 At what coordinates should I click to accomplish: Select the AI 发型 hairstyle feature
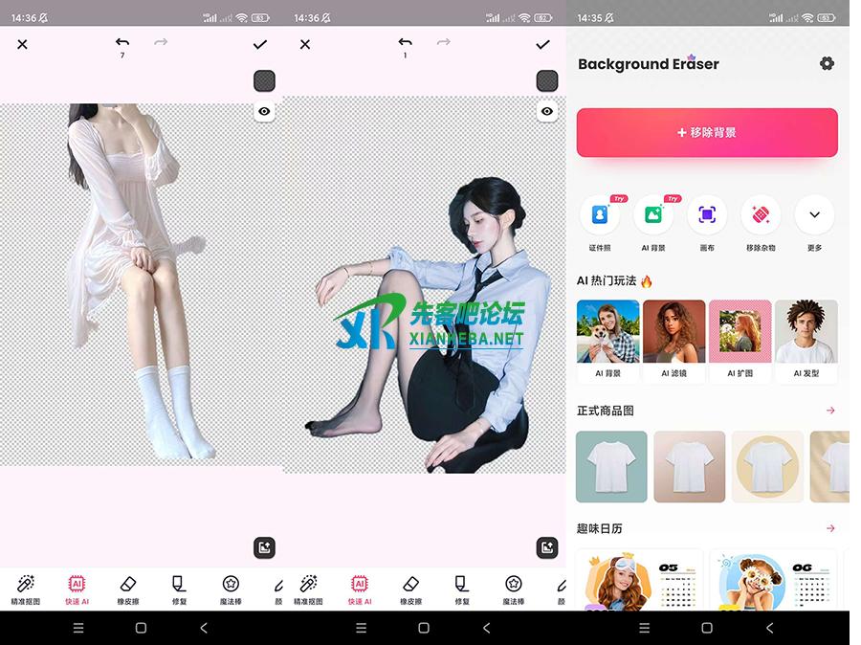[x=806, y=340]
